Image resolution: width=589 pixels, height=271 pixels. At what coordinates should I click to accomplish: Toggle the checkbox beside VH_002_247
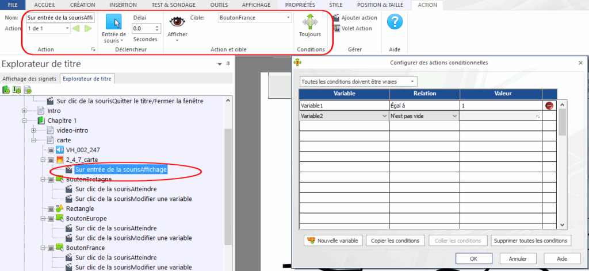pyautogui.click(x=52, y=150)
